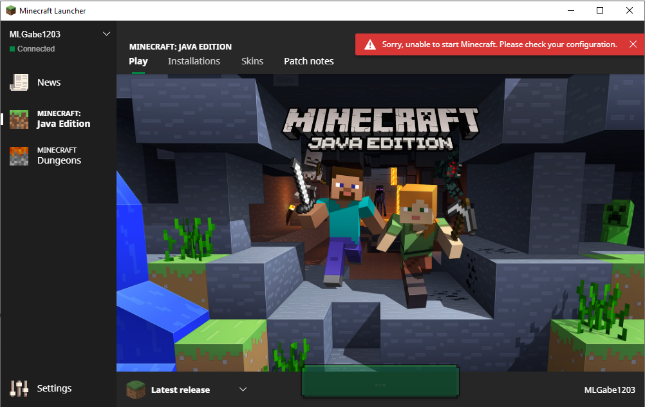Dismiss the unable to start Minecraft error
This screenshot has height=407, width=645.
(633, 44)
